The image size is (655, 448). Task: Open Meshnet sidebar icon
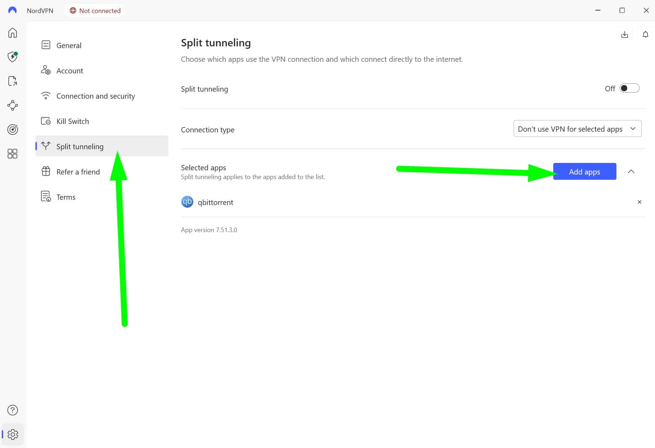pyautogui.click(x=13, y=105)
